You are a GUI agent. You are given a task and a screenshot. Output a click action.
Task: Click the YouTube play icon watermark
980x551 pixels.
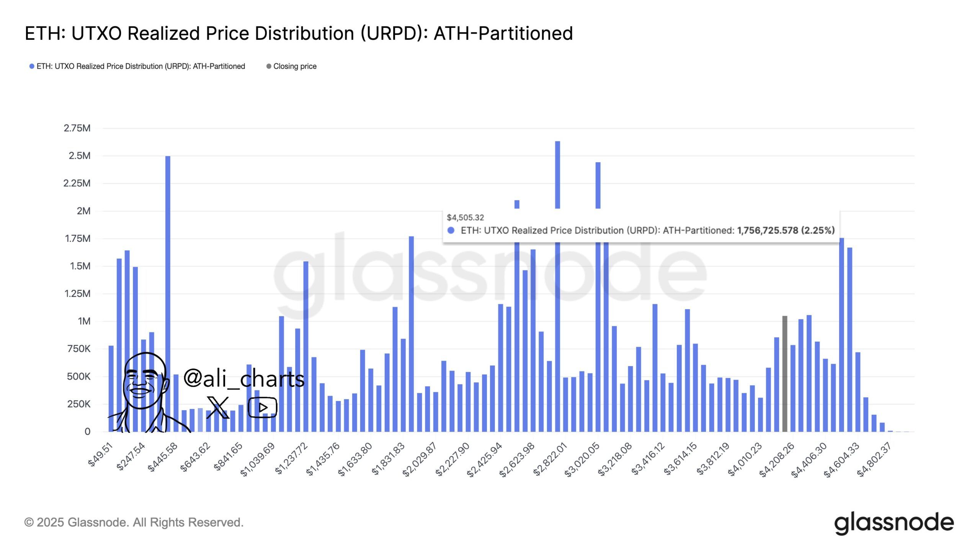click(263, 407)
